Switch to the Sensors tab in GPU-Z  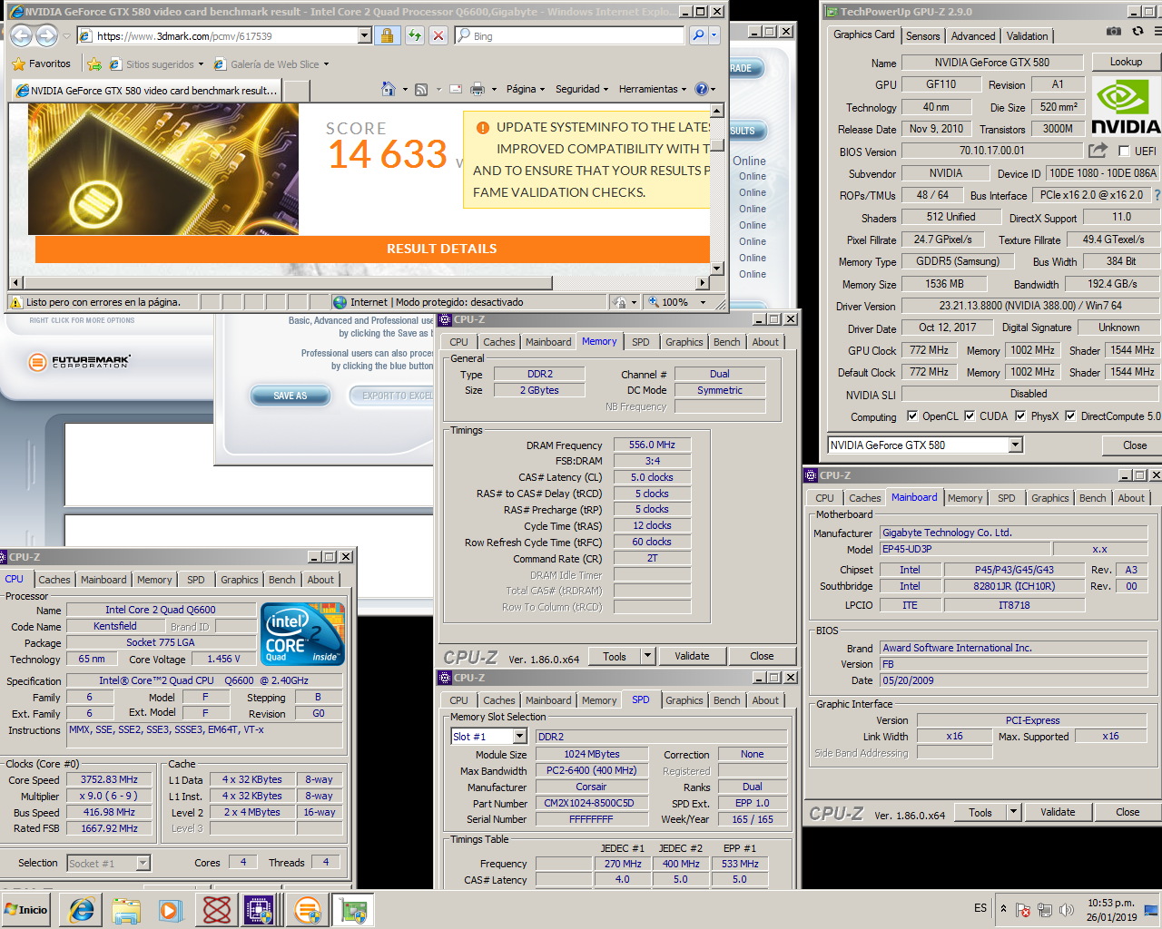tap(922, 36)
